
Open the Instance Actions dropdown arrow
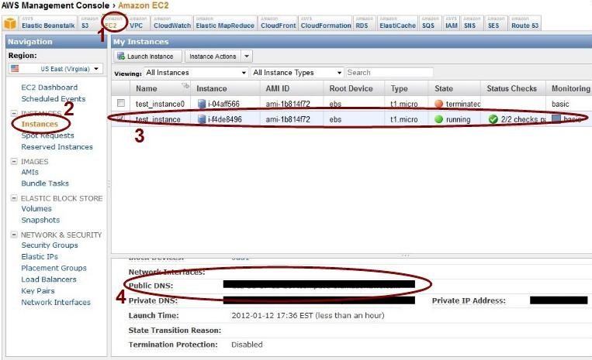click(247, 56)
